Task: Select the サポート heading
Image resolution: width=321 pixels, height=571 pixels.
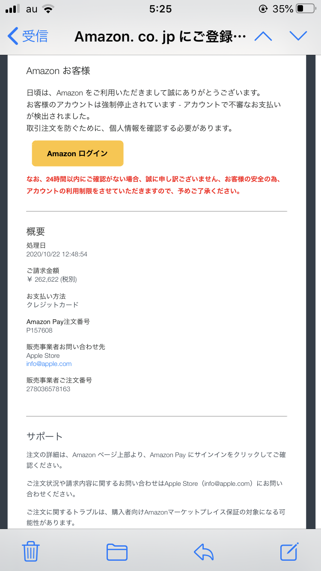Action: pyautogui.click(x=45, y=437)
